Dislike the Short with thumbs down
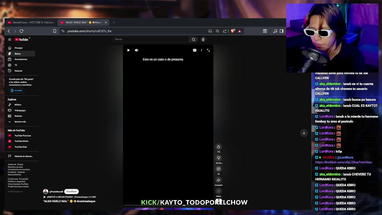382x215 pixels. pos(218,158)
